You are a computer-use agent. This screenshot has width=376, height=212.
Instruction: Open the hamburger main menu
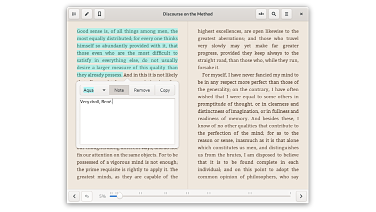pos(286,14)
